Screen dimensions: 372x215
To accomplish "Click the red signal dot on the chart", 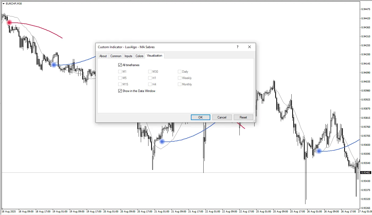I will (9, 22).
